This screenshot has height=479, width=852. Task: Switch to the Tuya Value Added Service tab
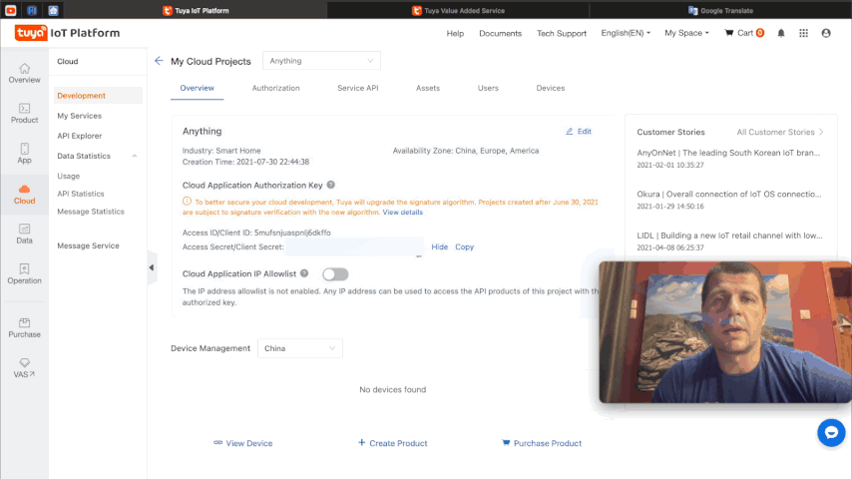458,10
